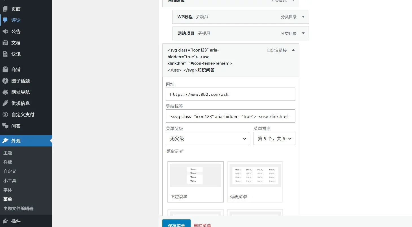This screenshot has height=227, width=412.
Task: Click the 网站项目 menu item title
Action: click(x=186, y=33)
